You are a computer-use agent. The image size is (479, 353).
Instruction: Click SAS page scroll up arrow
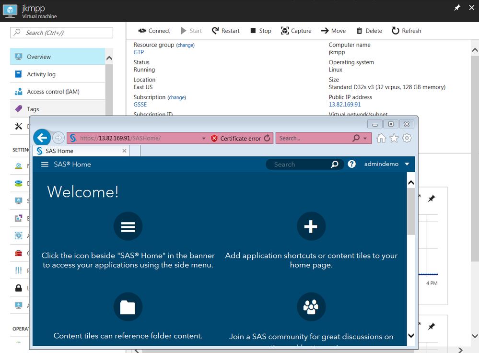pyautogui.click(x=411, y=183)
